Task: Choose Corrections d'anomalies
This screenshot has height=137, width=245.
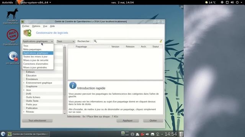Action: tap(38, 64)
